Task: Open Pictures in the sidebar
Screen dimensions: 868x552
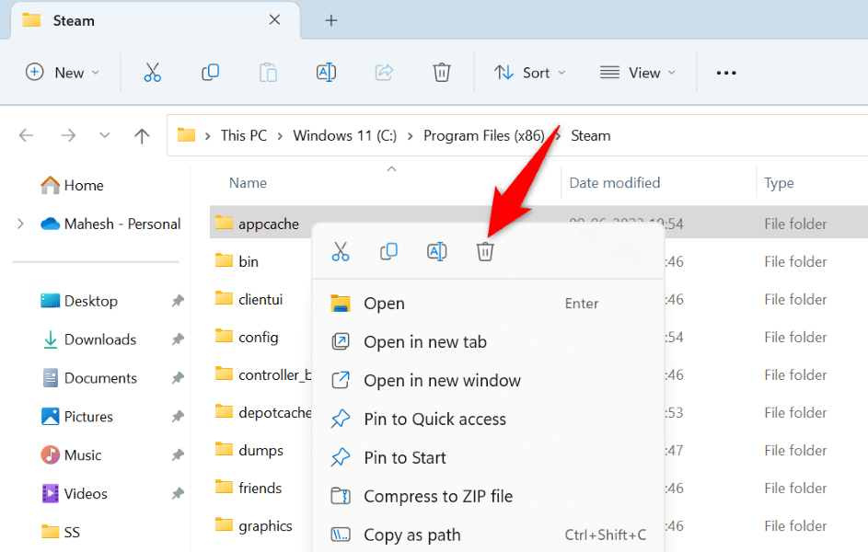Action: click(77, 417)
